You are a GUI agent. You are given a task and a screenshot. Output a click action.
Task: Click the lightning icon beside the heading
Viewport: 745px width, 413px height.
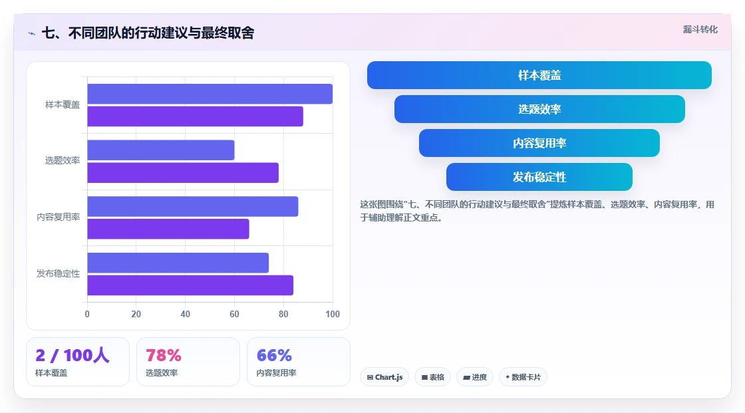(x=32, y=33)
